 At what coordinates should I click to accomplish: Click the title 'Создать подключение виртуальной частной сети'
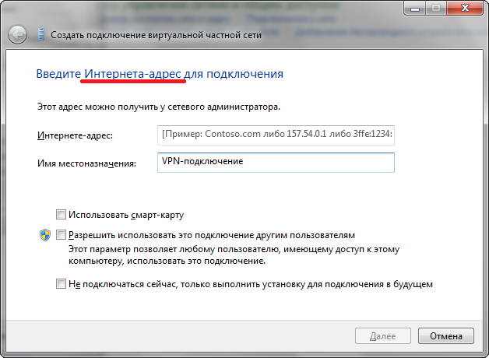(x=156, y=35)
